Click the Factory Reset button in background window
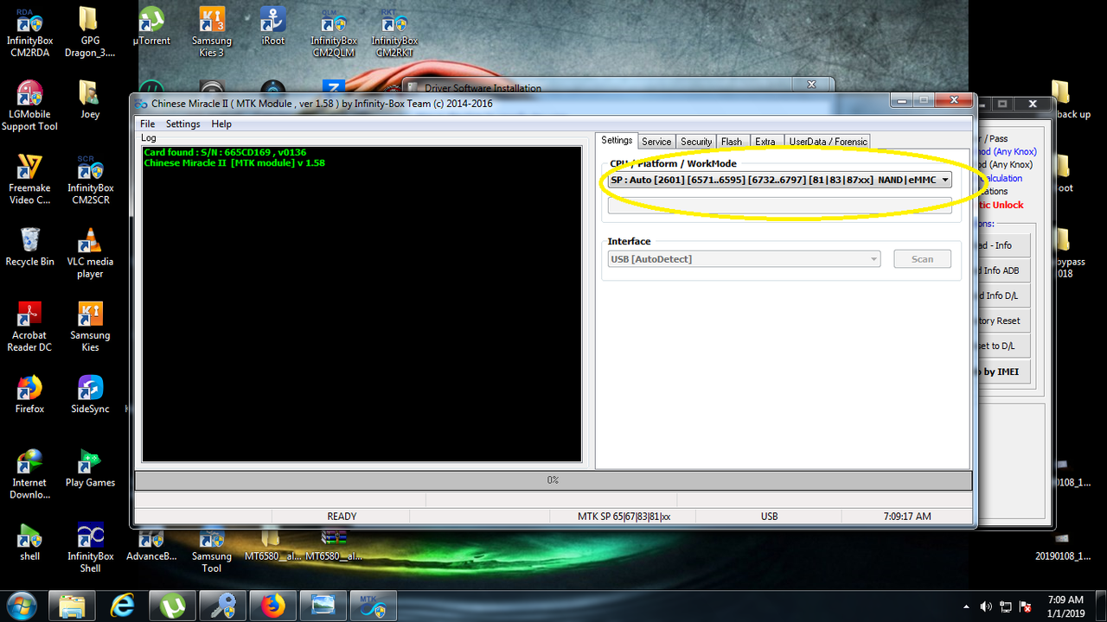The image size is (1107, 622). (1003, 321)
